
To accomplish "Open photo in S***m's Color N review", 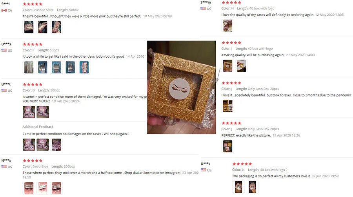I will (x=227, y=26).
